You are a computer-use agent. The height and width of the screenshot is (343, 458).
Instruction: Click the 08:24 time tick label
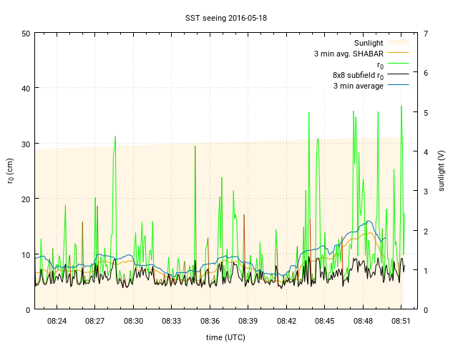tap(57, 322)
